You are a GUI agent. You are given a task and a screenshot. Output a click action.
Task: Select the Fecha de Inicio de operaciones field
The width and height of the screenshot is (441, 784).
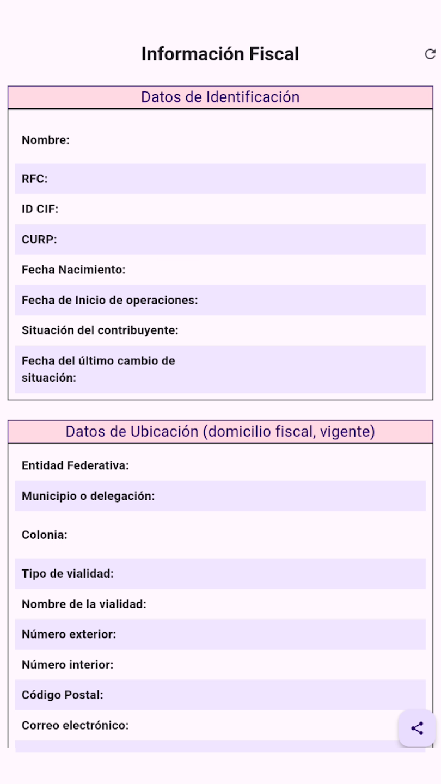tap(220, 300)
